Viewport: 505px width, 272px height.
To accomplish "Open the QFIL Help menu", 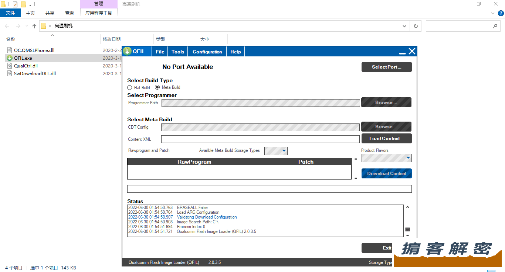I will tap(235, 52).
